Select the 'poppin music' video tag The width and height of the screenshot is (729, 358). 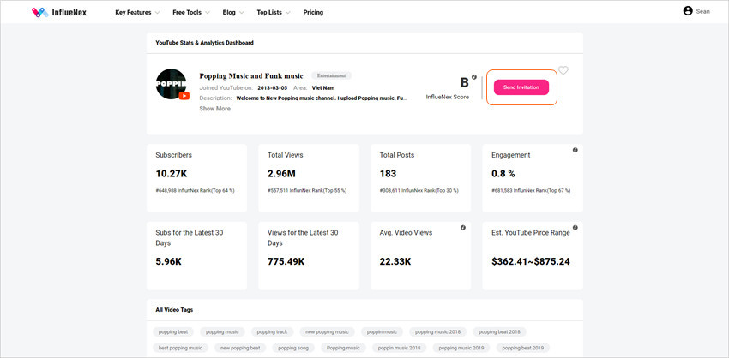click(x=383, y=332)
